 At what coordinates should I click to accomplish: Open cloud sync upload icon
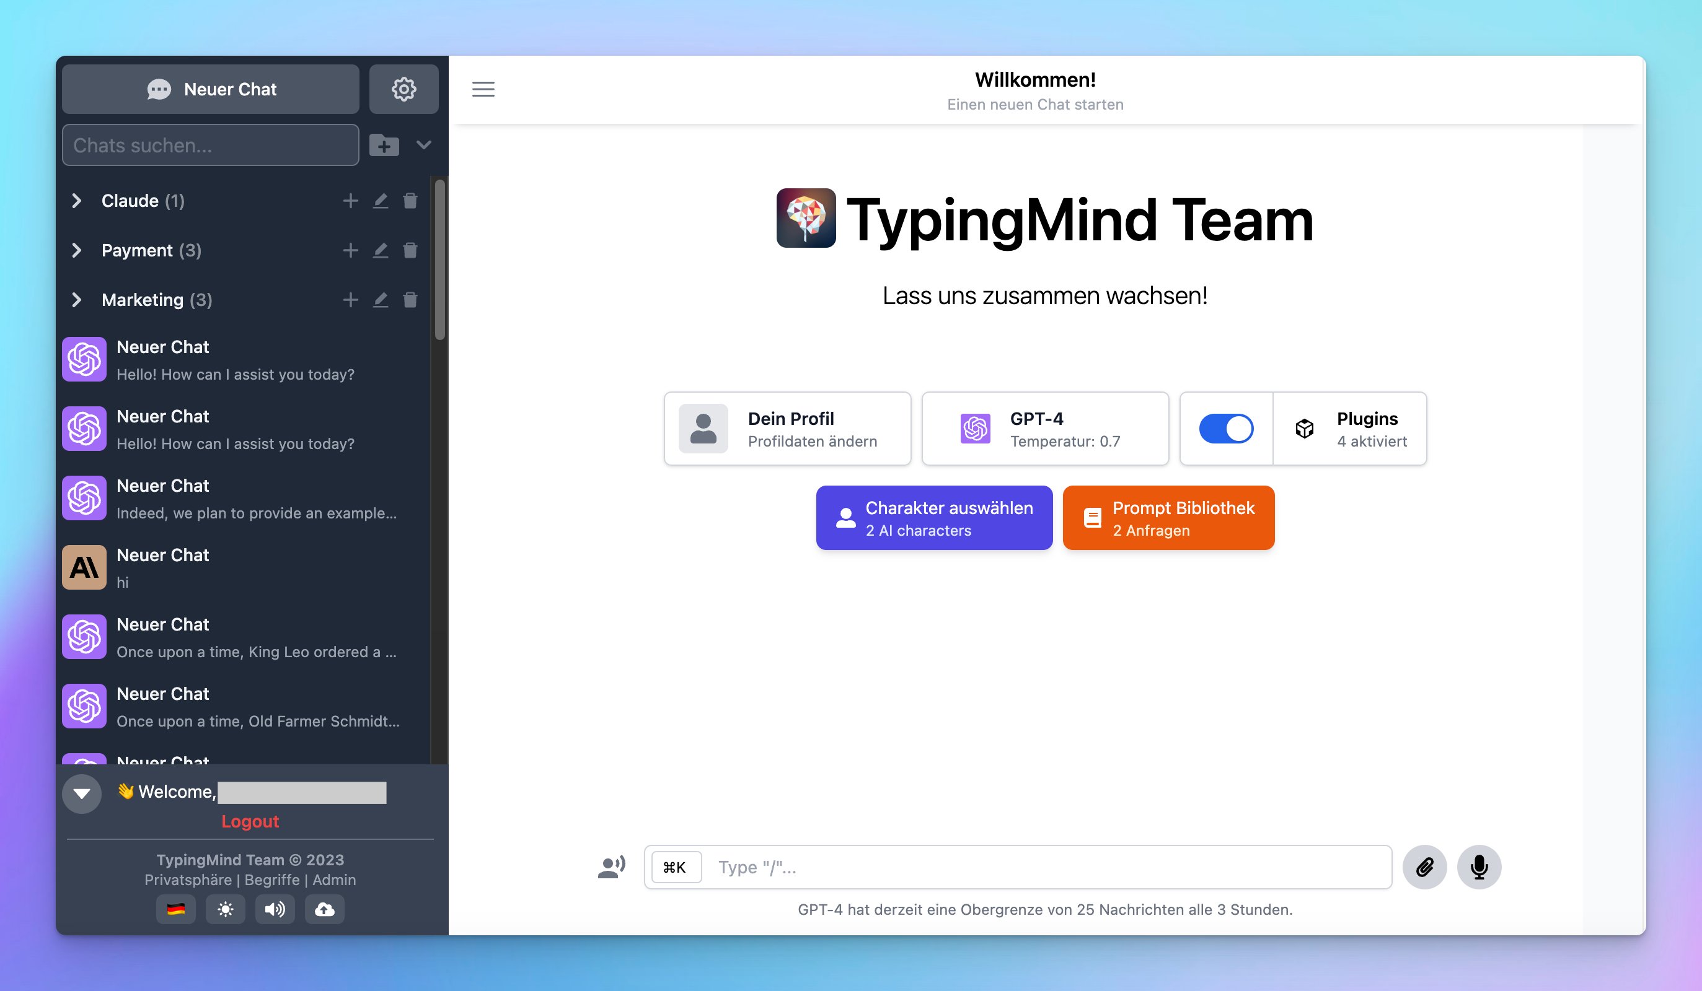coord(324,909)
